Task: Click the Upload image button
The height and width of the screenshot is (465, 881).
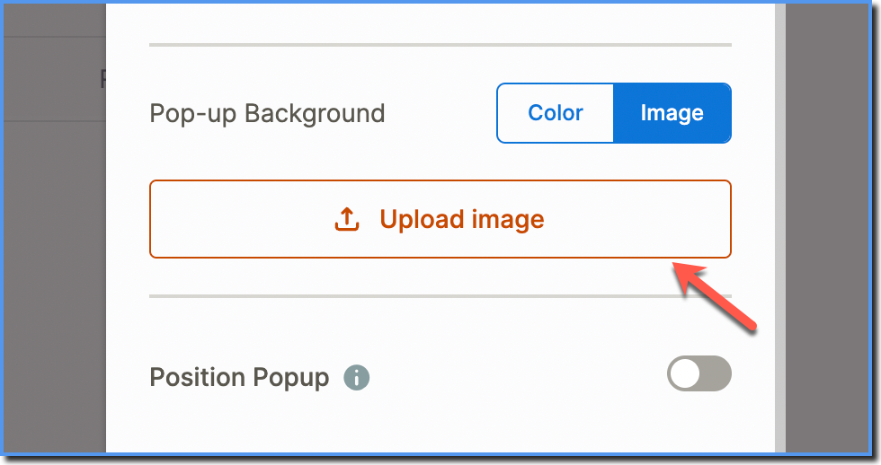Action: [x=440, y=219]
